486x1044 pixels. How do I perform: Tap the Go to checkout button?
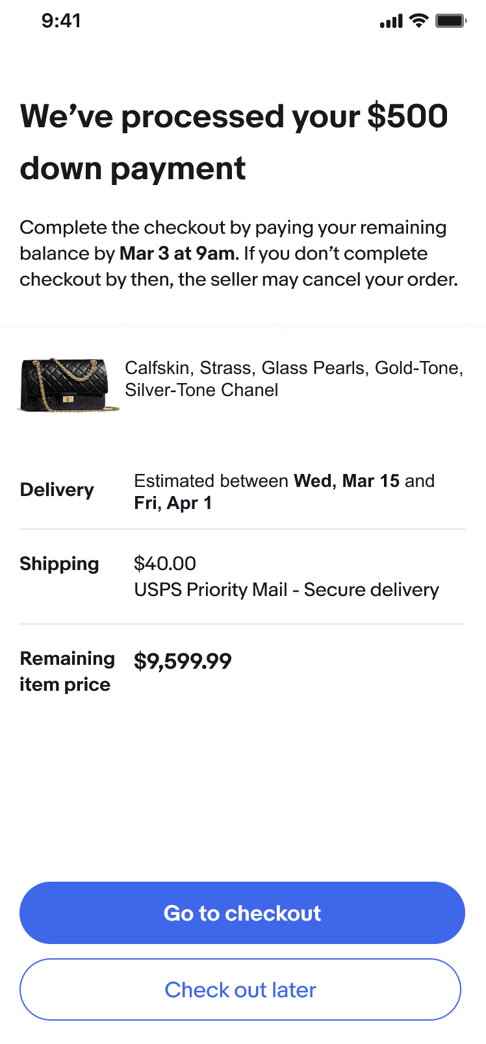point(242,912)
